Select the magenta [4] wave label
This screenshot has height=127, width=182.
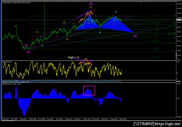click(x=135, y=36)
